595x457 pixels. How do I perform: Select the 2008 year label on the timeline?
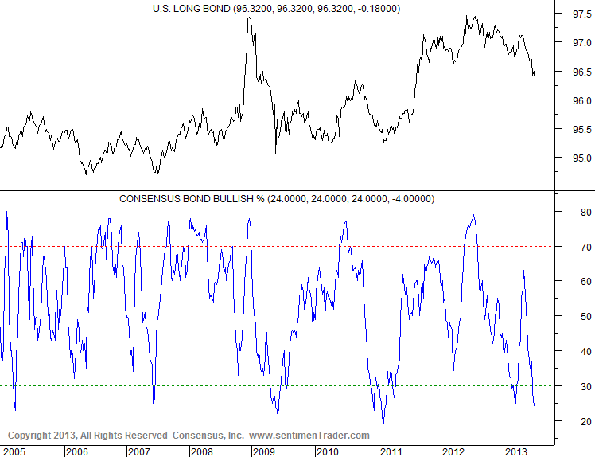(x=202, y=451)
